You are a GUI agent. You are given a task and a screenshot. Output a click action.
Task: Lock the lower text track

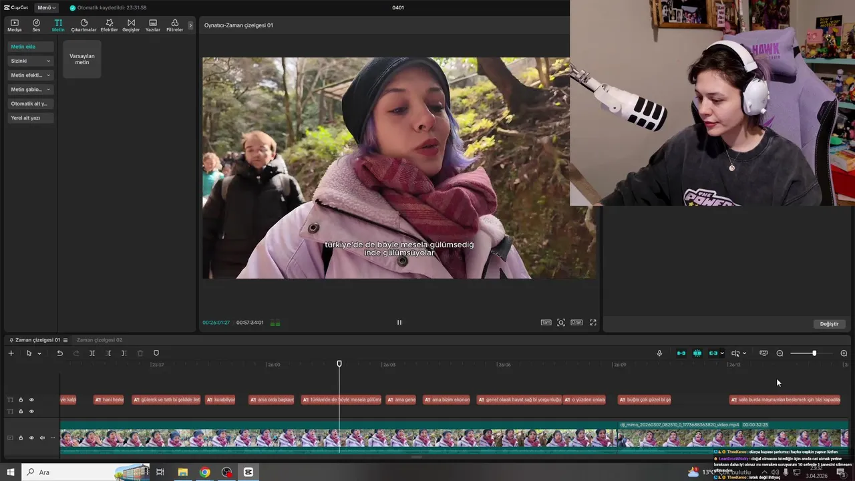pos(21,411)
